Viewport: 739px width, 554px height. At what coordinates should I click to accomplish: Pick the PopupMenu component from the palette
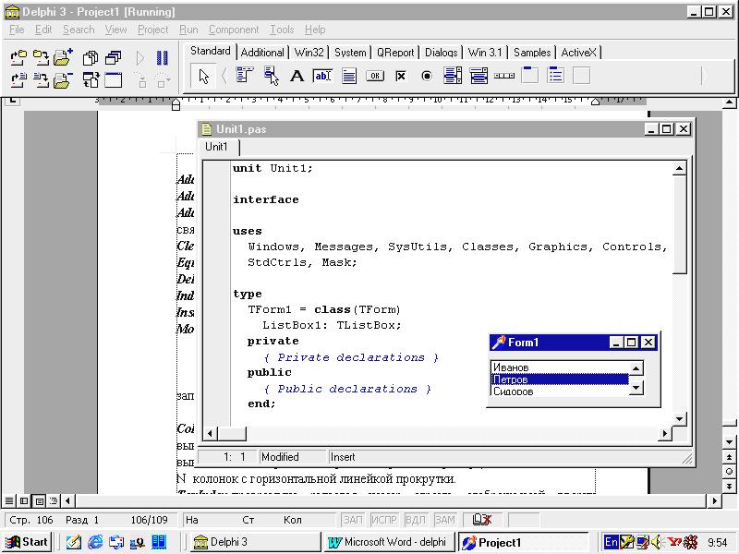271,76
